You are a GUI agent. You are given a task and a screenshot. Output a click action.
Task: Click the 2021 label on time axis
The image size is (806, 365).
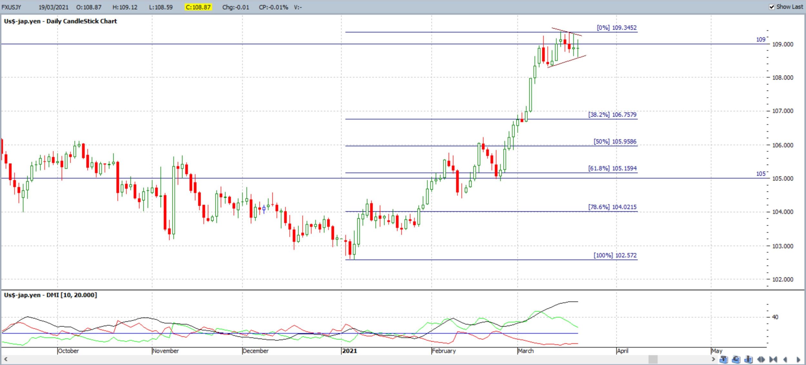tap(349, 351)
